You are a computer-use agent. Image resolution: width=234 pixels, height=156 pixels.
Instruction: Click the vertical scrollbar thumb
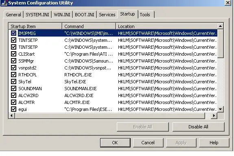point(221,43)
